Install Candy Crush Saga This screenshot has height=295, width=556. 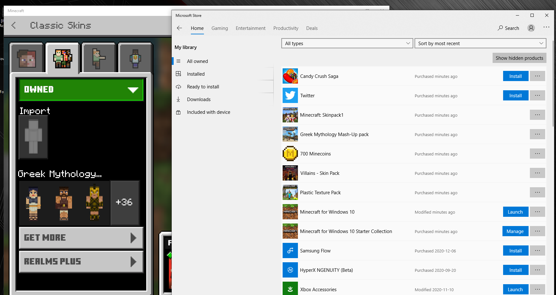(515, 76)
